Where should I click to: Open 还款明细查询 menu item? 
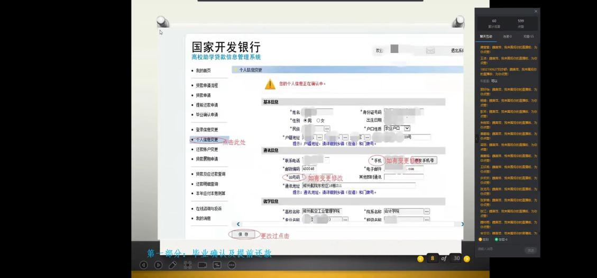click(207, 184)
